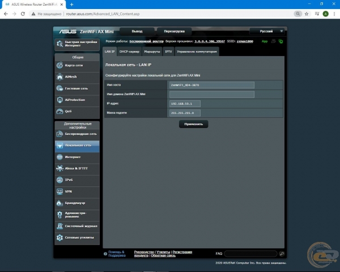The width and height of the screenshot is (340, 272).
Task: Open the Русский language dropdown
Action: [267, 31]
